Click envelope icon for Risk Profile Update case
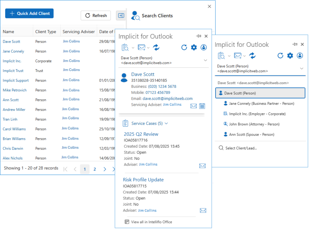 pos(203,211)
